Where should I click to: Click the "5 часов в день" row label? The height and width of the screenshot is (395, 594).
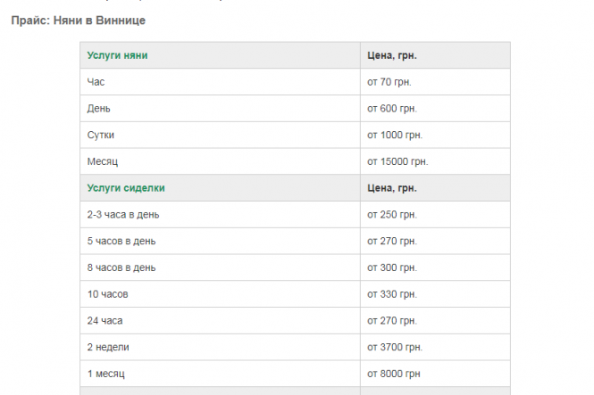tap(120, 241)
